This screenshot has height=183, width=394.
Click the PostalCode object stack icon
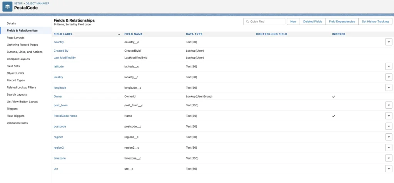click(7, 7)
